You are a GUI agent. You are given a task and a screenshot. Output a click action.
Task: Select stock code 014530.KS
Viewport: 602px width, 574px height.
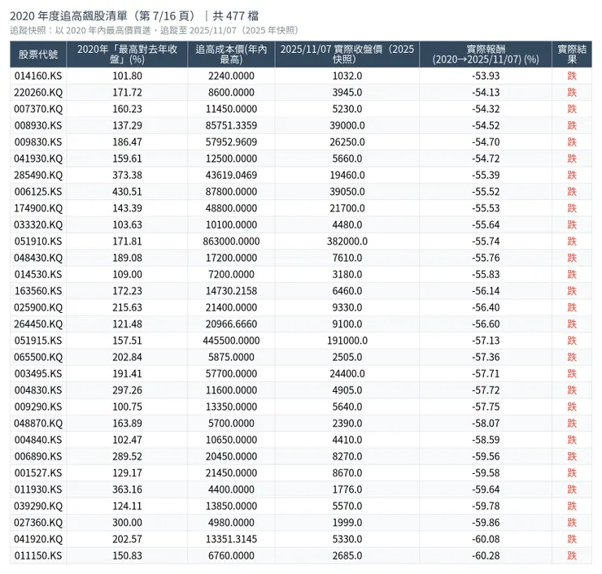[x=38, y=274]
